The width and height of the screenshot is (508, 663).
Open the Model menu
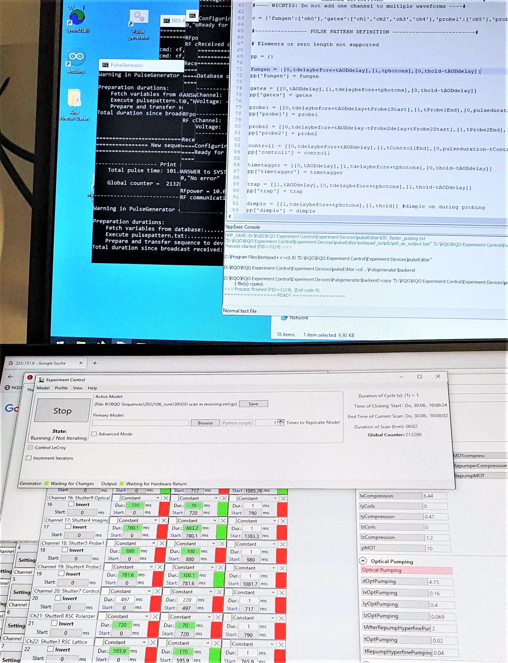click(x=43, y=388)
